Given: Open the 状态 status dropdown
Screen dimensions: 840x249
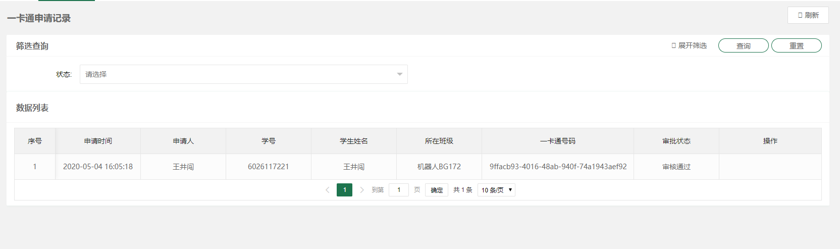Looking at the screenshot, I should (243, 74).
